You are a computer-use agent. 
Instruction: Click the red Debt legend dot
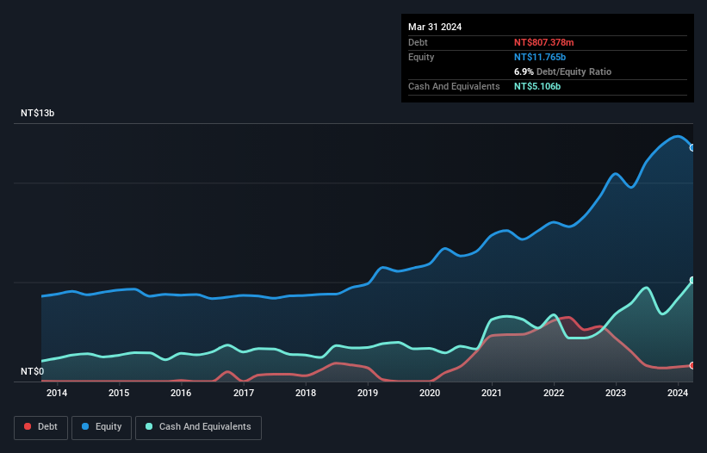tap(28, 426)
